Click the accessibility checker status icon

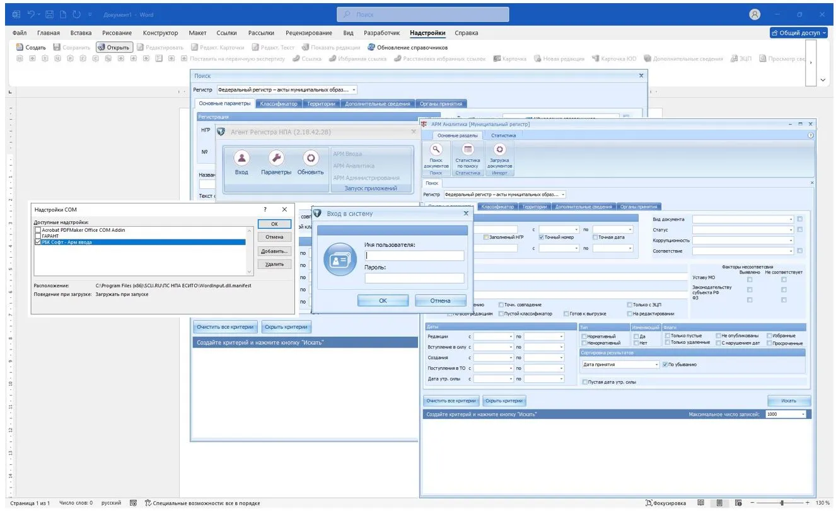[148, 503]
